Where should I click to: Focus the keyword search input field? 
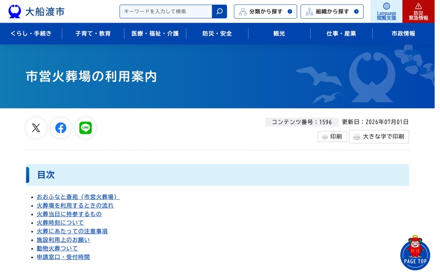(166, 12)
